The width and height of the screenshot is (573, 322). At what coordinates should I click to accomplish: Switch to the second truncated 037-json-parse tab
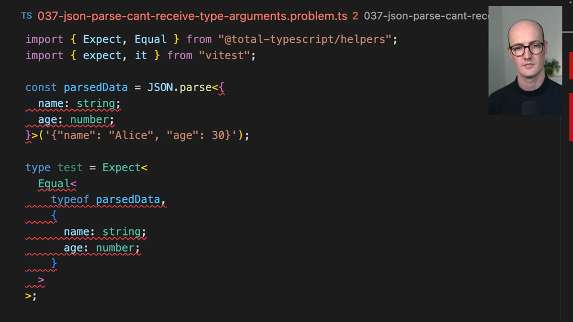click(x=425, y=16)
